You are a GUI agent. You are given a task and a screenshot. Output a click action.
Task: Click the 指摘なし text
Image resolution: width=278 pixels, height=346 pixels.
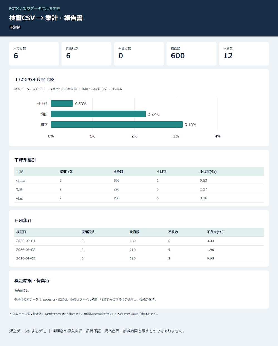pyautogui.click(x=22, y=290)
